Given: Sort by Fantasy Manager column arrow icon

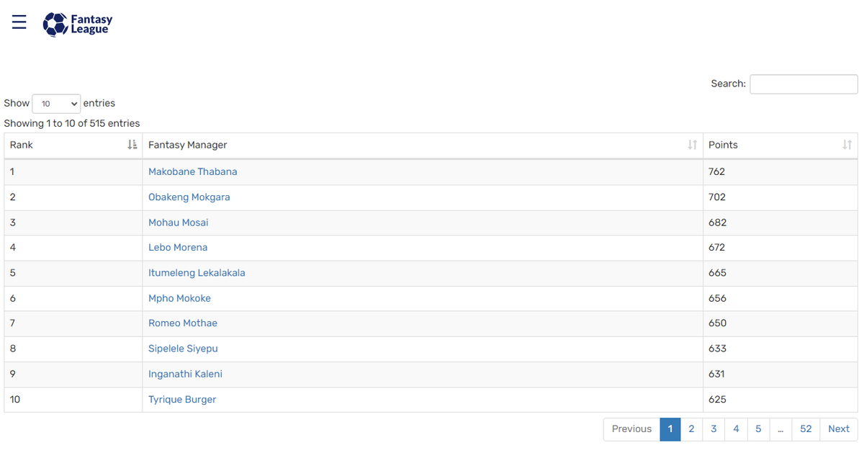Looking at the screenshot, I should point(692,145).
